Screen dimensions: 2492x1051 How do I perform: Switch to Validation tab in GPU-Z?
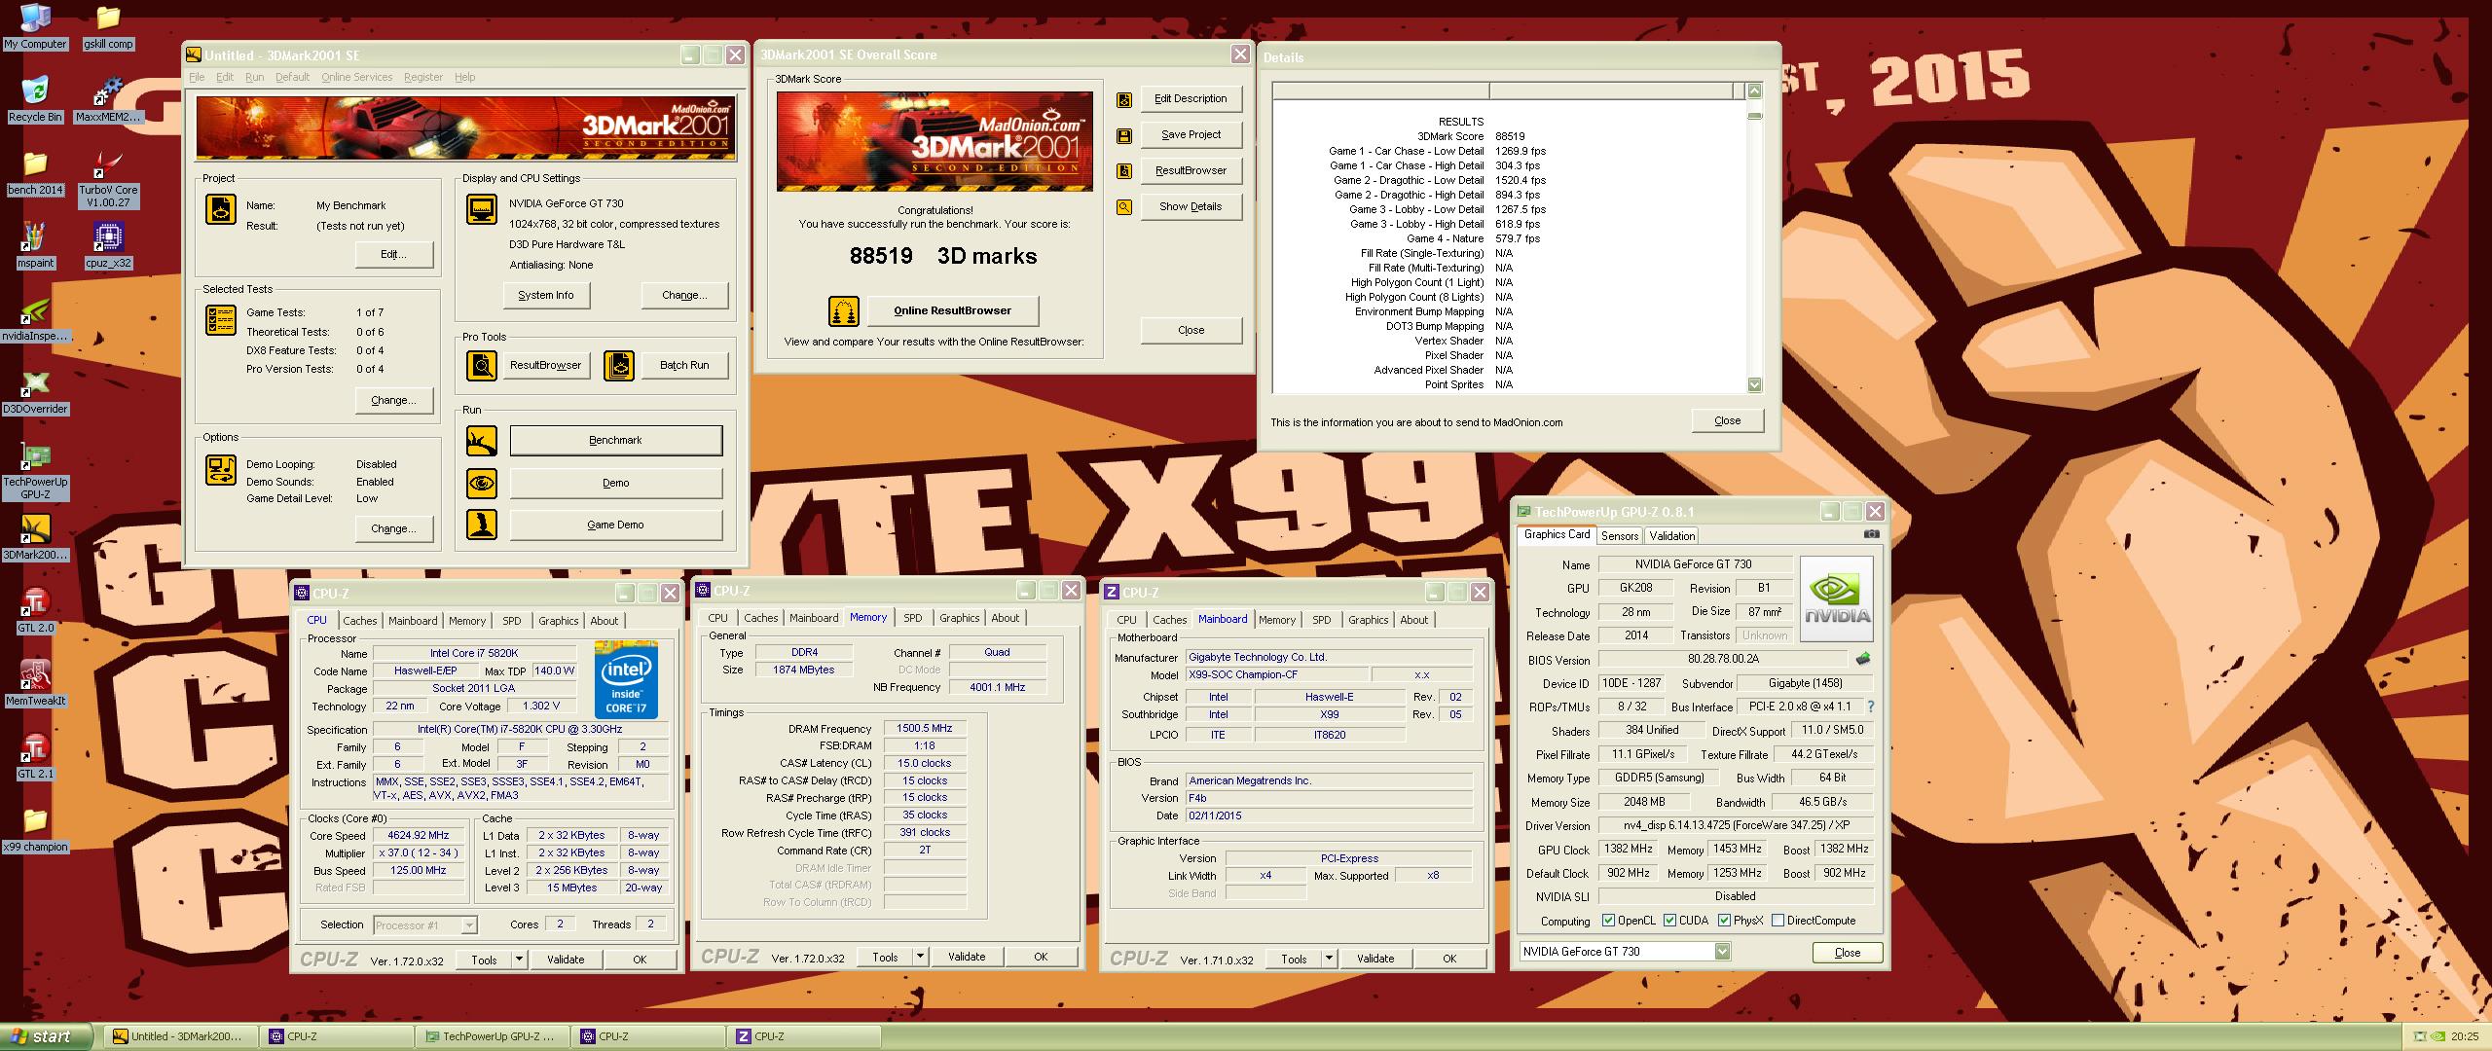point(1672,536)
